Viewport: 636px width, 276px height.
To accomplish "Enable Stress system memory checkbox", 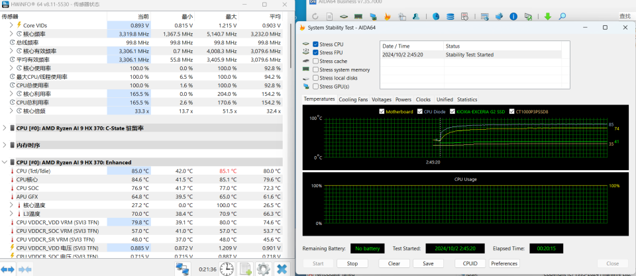I will pyautogui.click(x=315, y=69).
